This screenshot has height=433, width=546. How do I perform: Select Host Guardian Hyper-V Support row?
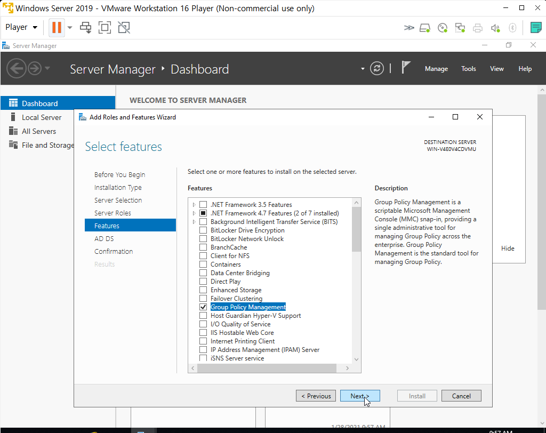[x=255, y=316]
